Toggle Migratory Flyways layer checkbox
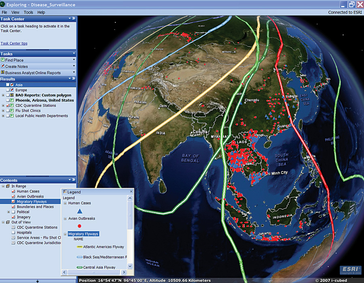 point(13,202)
